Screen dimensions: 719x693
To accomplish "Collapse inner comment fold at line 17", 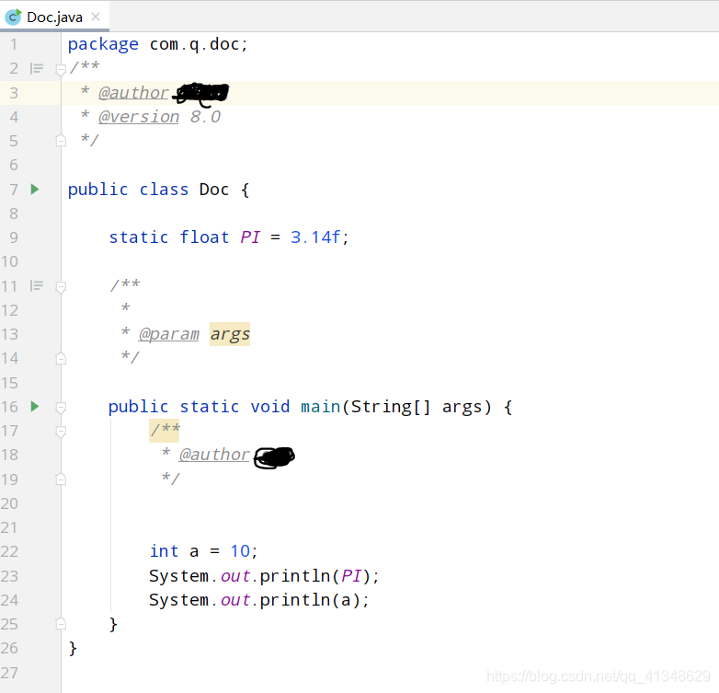I will pos(61,432).
